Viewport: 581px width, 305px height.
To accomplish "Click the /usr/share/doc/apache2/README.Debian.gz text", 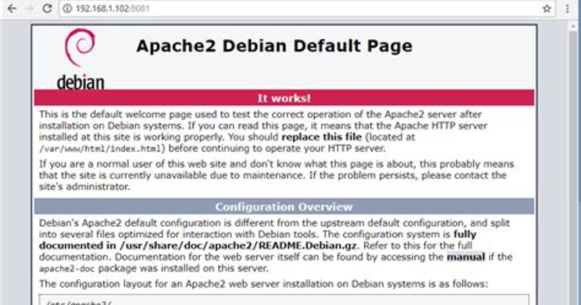I will point(238,246).
